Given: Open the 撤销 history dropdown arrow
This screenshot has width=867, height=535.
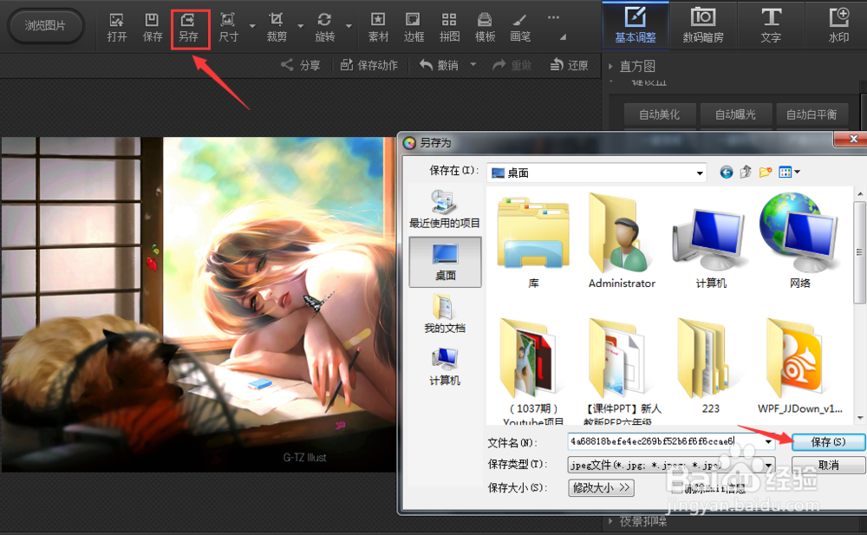Looking at the screenshot, I should pyautogui.click(x=473, y=64).
